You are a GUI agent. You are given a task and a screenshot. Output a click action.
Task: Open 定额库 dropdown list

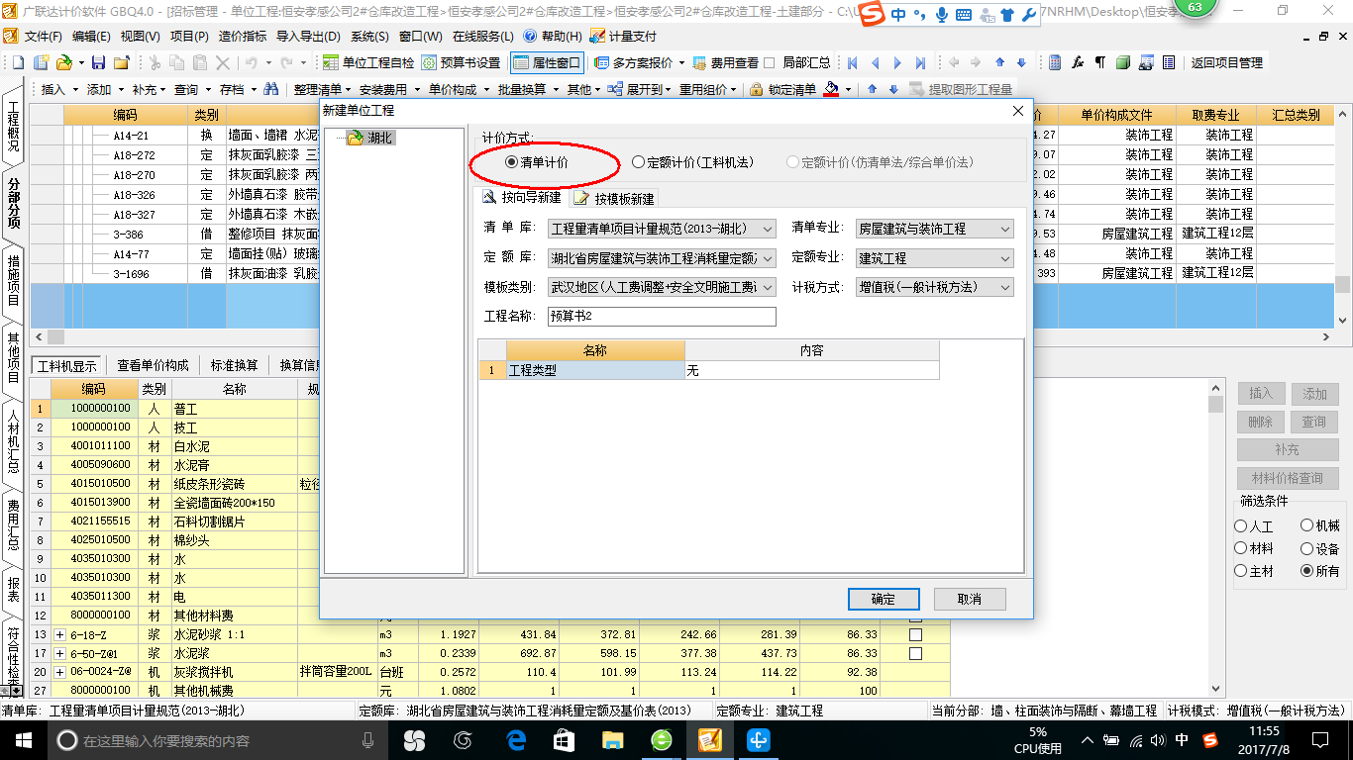click(662, 258)
